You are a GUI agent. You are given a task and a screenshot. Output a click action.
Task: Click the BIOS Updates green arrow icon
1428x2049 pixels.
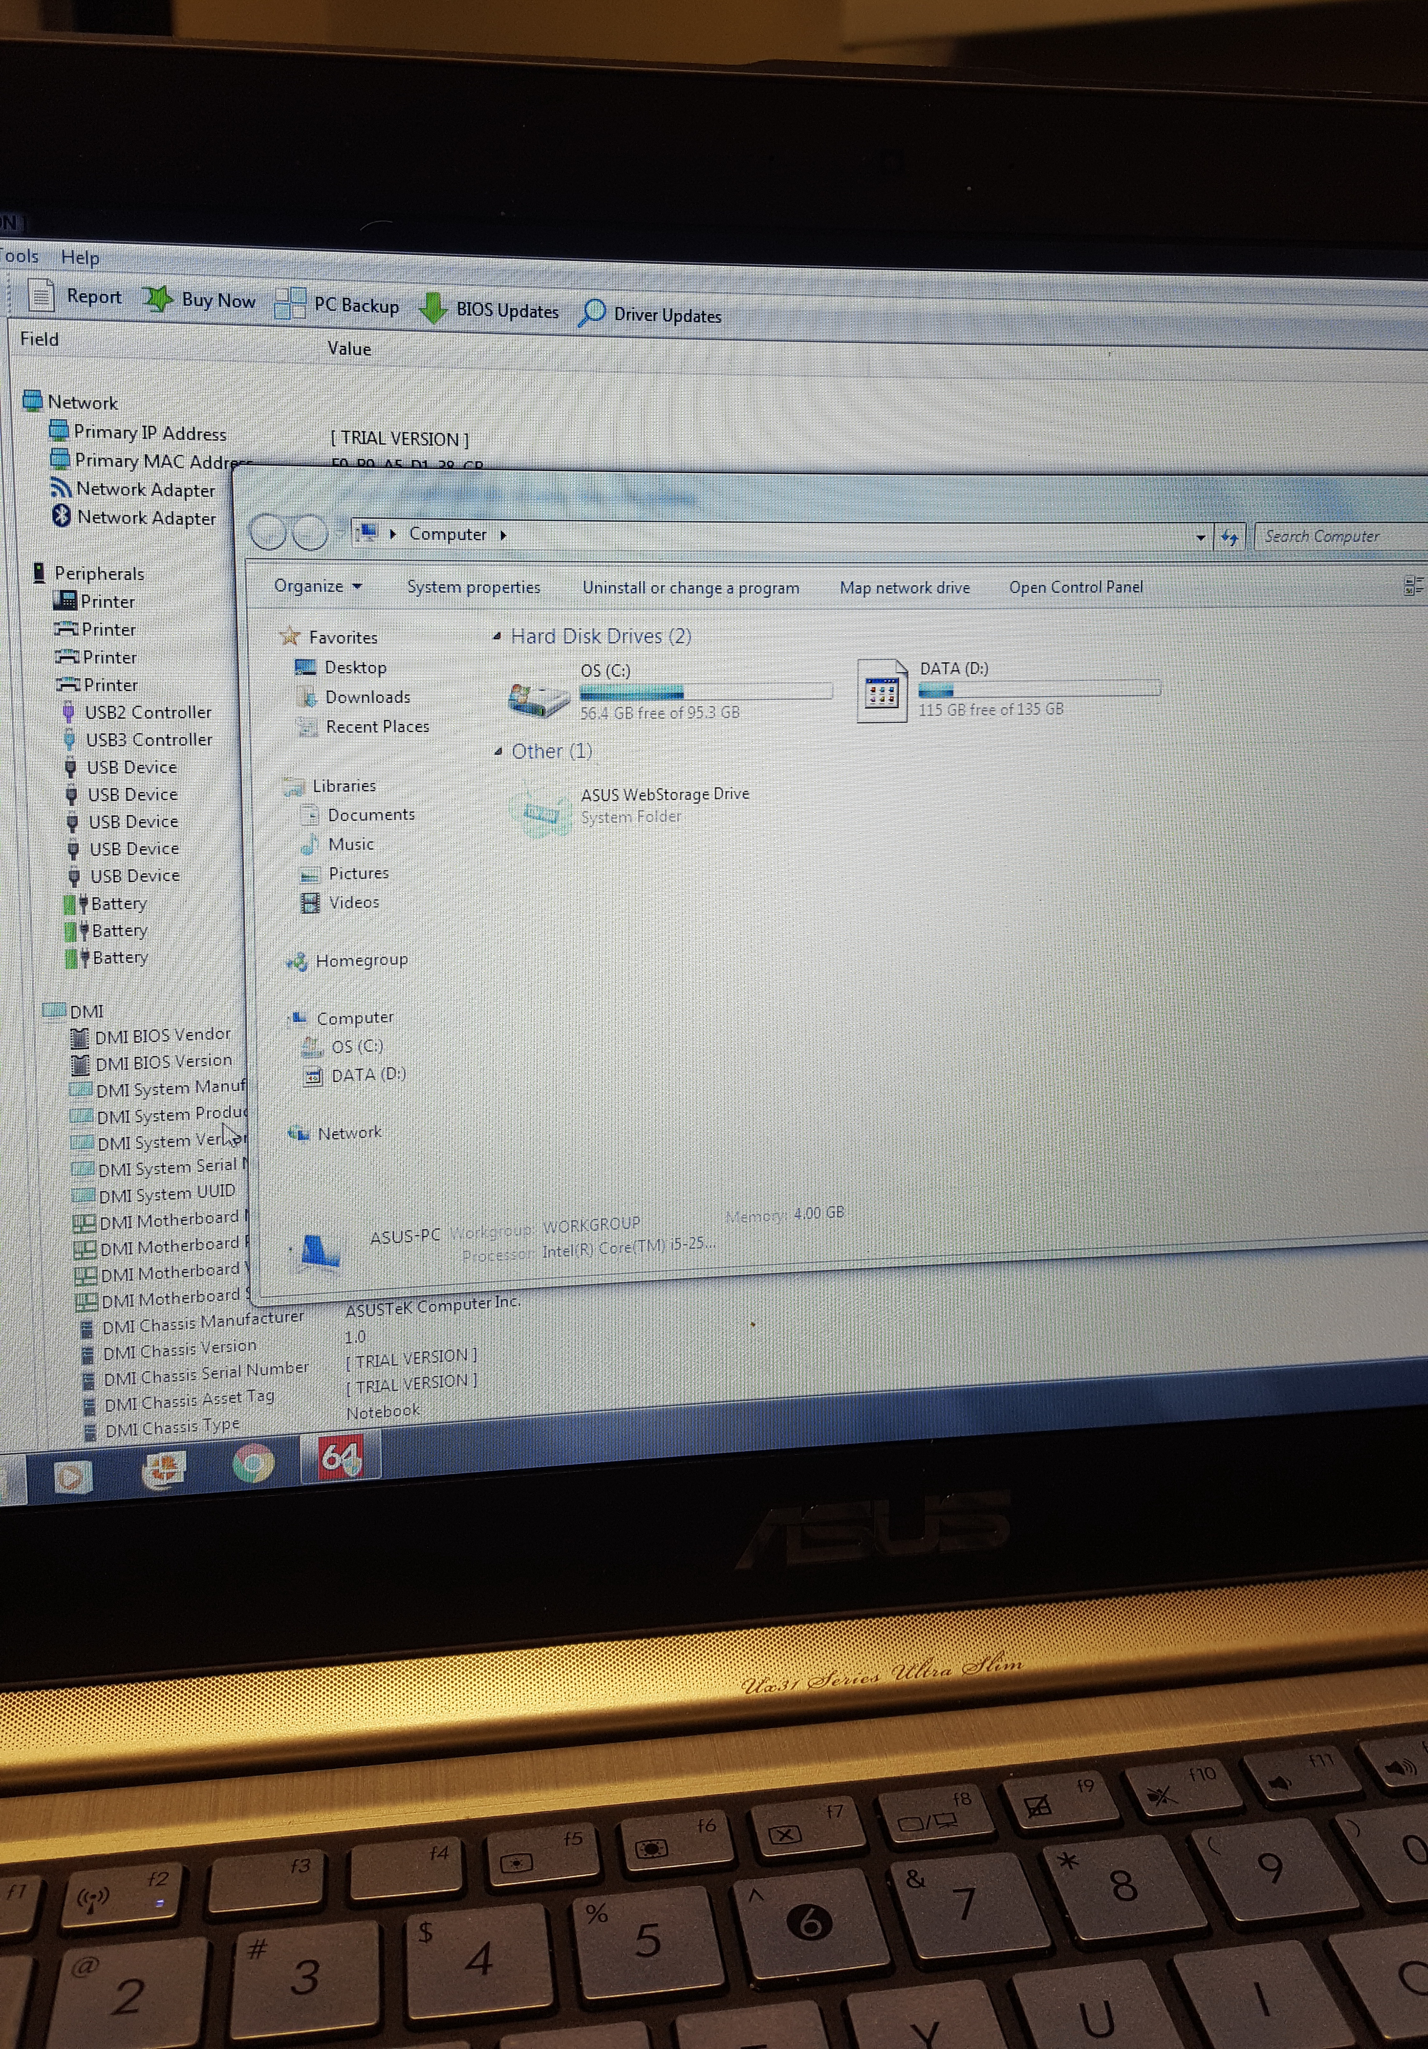tap(433, 308)
